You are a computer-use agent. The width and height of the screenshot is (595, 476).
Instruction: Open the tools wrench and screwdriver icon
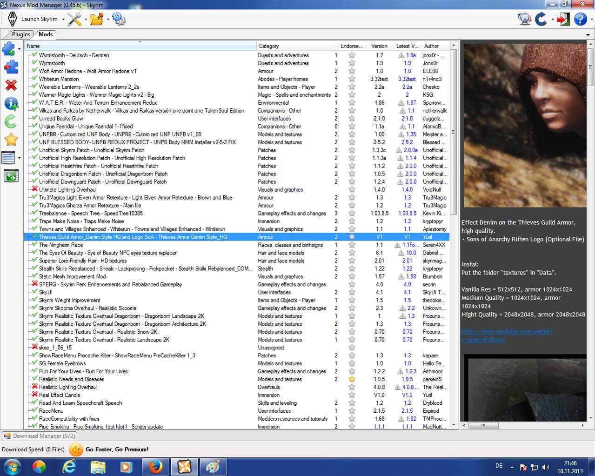(74, 19)
